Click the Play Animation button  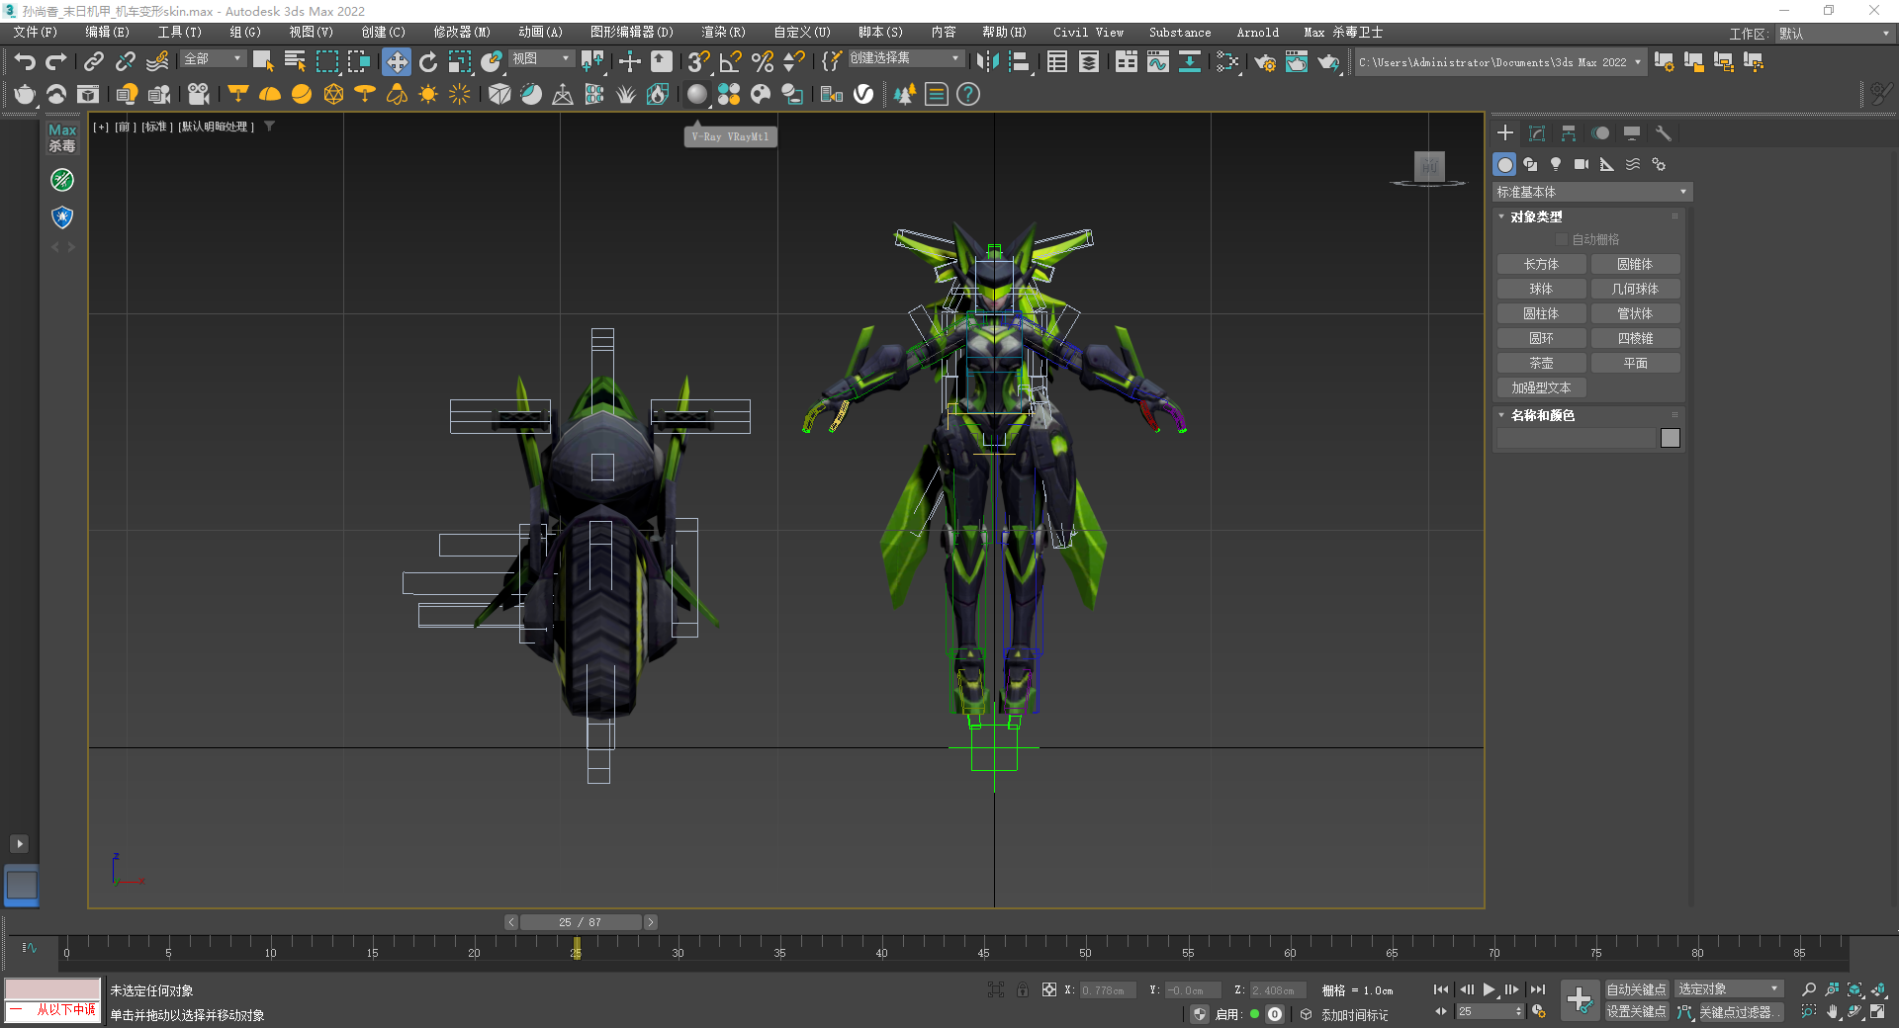(x=1489, y=989)
